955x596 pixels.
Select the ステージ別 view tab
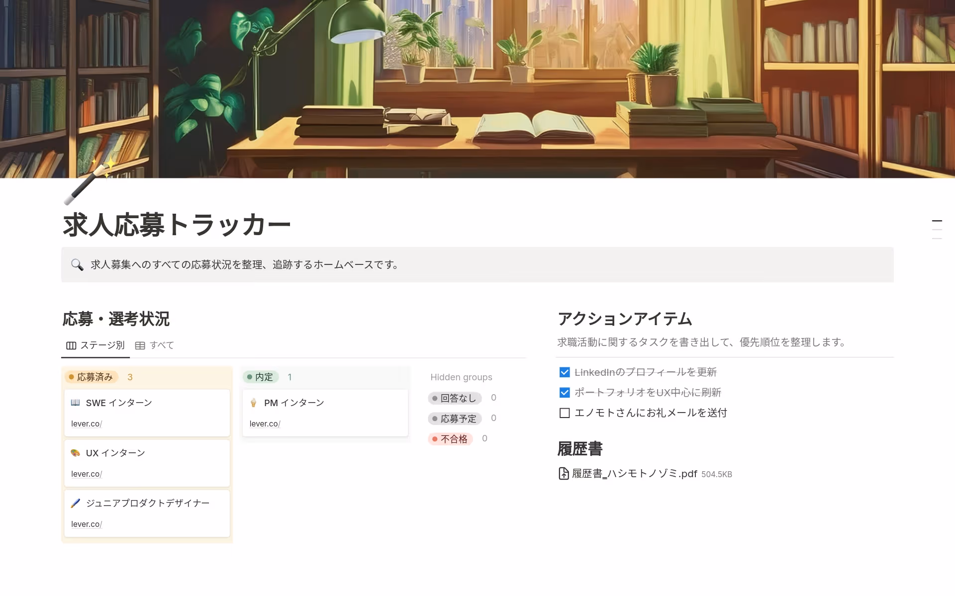tap(102, 345)
